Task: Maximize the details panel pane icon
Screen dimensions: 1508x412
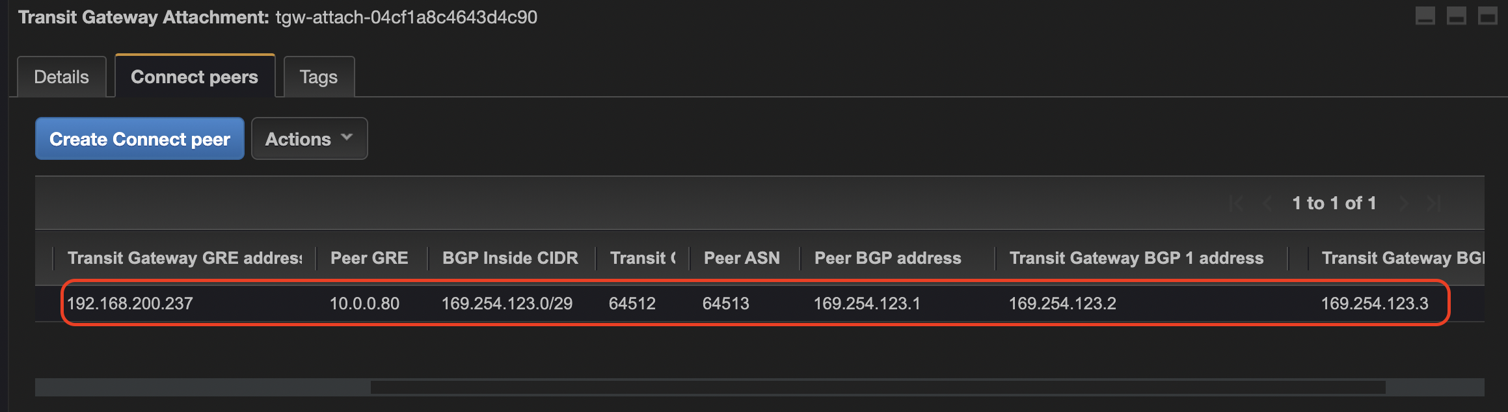Action: (x=1488, y=16)
